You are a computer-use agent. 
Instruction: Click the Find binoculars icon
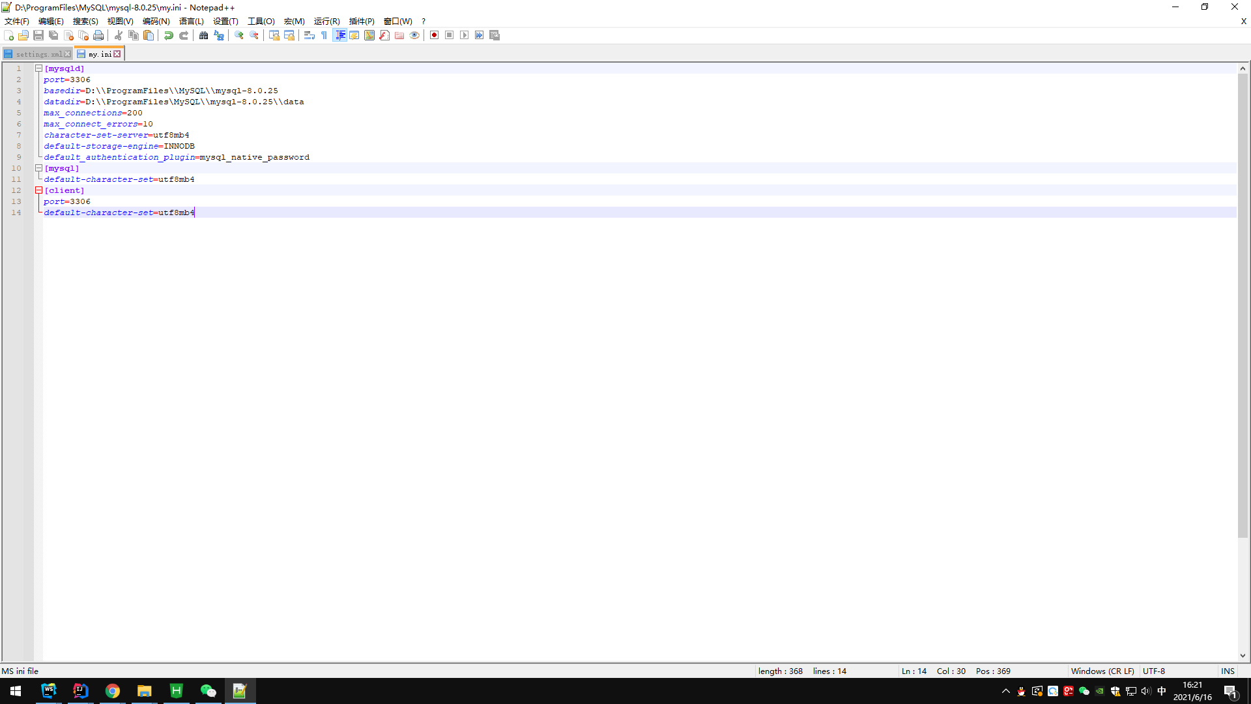[x=203, y=35]
